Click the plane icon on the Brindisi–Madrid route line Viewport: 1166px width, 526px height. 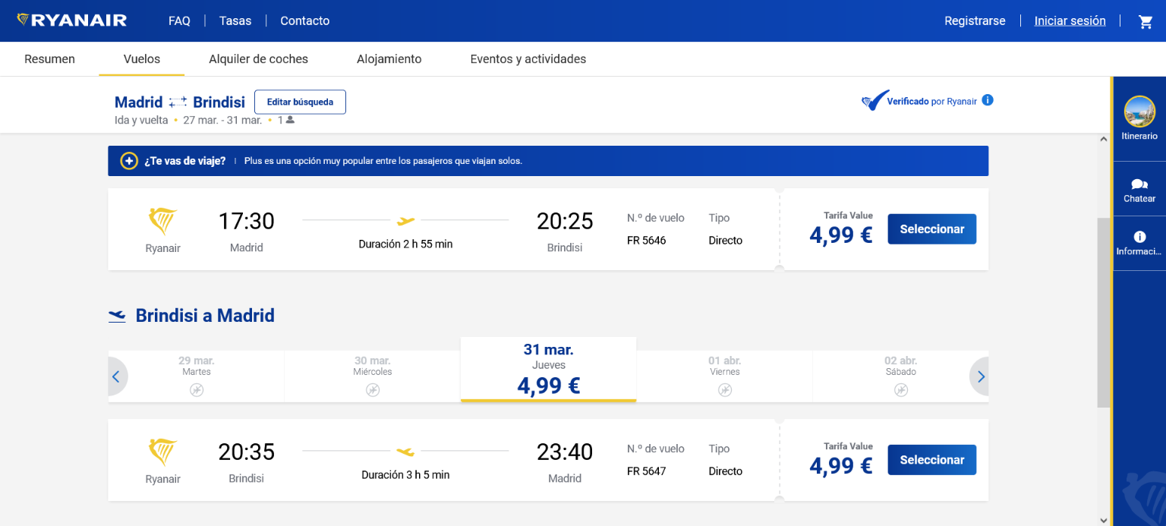tap(405, 452)
